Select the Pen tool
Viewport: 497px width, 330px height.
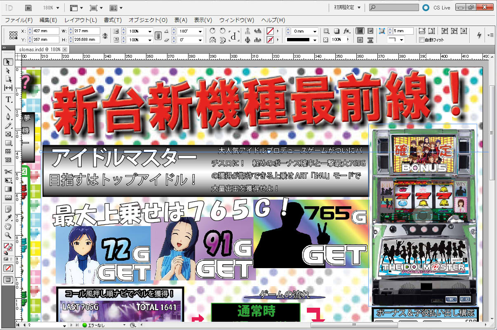tap(8, 117)
